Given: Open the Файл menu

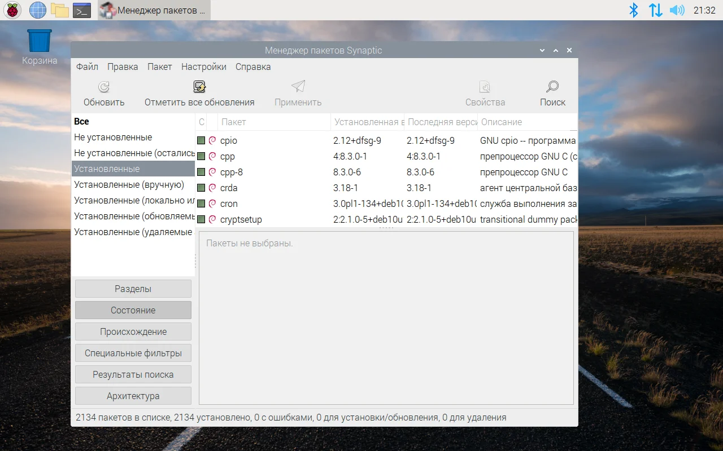Looking at the screenshot, I should pyautogui.click(x=87, y=67).
